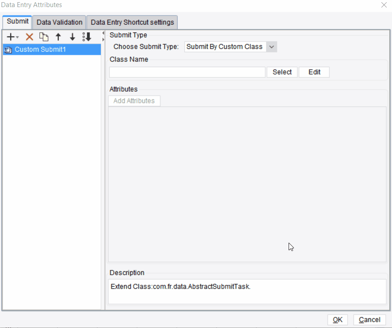Image resolution: width=392 pixels, height=328 pixels.
Task: Move submit down with the down arrow
Action: point(72,37)
